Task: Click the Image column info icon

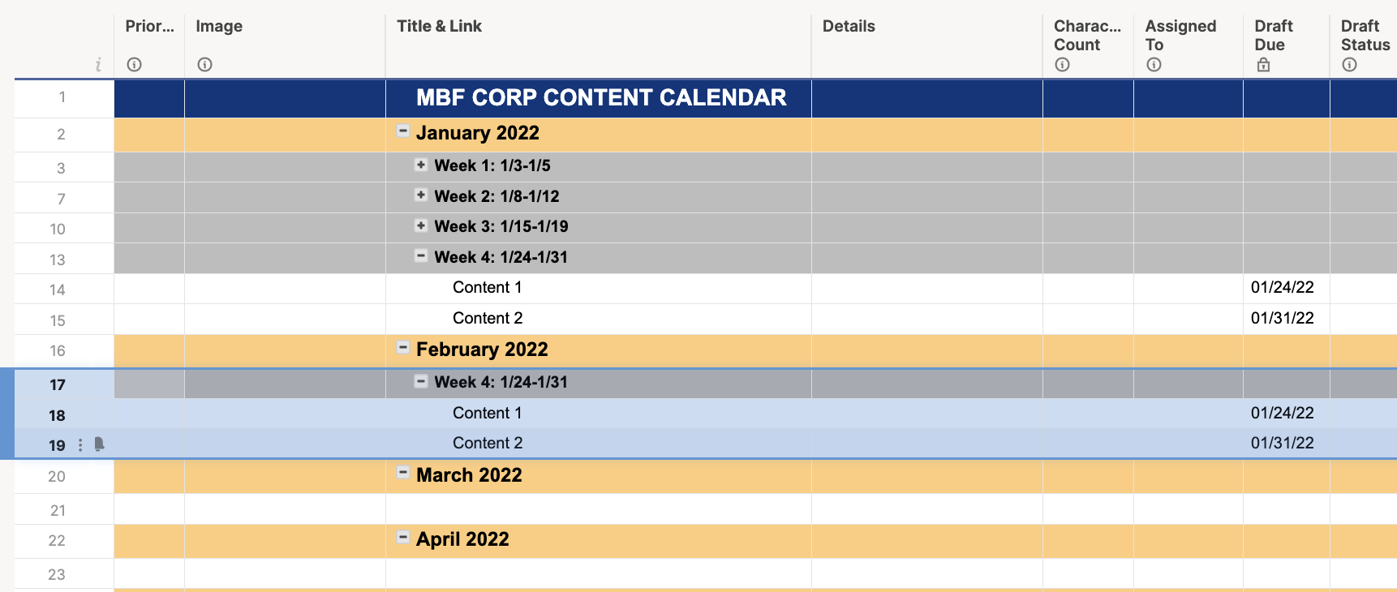Action: coord(205,64)
